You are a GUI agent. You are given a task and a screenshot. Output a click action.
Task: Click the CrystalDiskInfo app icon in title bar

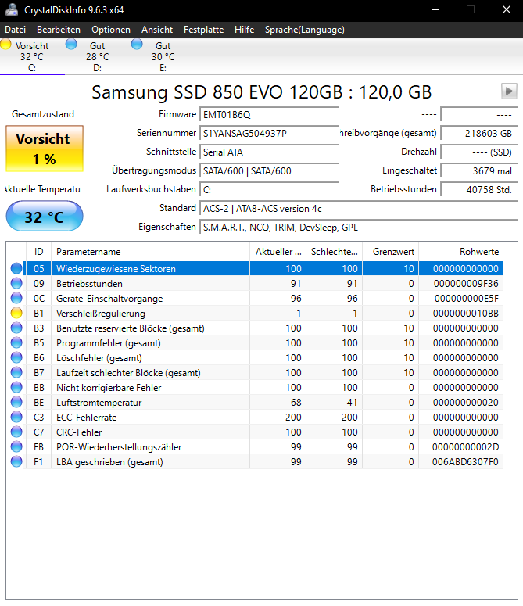[12, 9]
